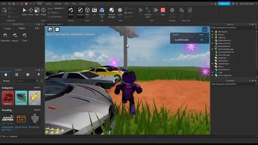Open the in-game Roblox menu icon

click(50, 29)
